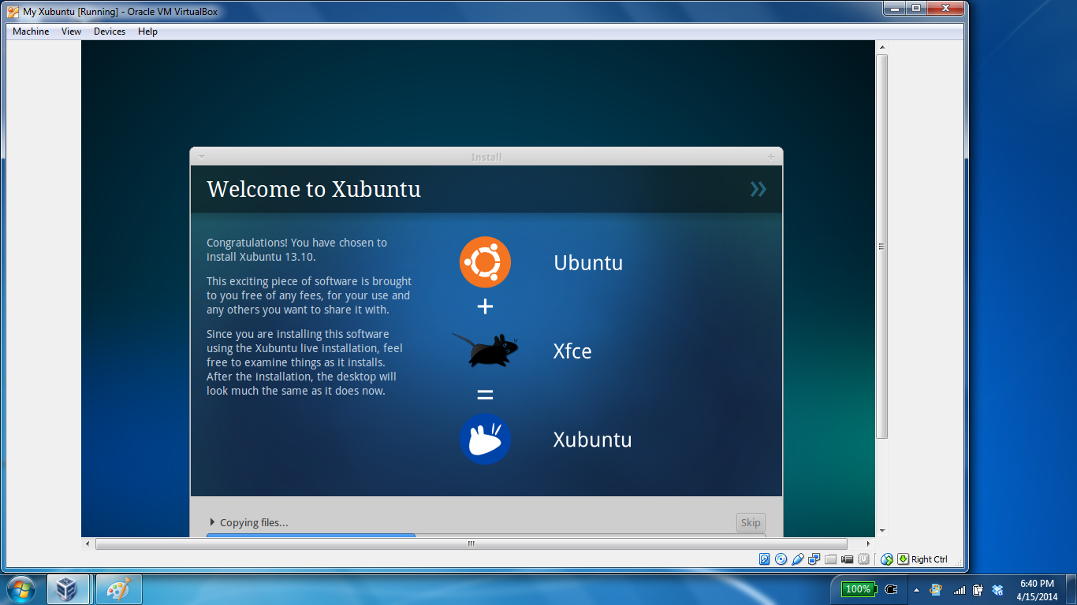This screenshot has width=1077, height=605.
Task: Open the Devices menu
Action: 110,32
